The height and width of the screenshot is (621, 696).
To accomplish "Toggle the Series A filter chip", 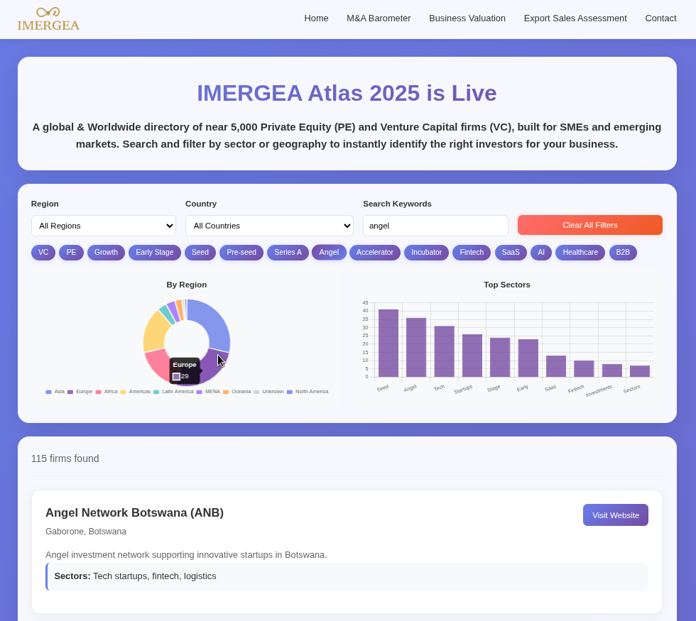I will [x=288, y=253].
